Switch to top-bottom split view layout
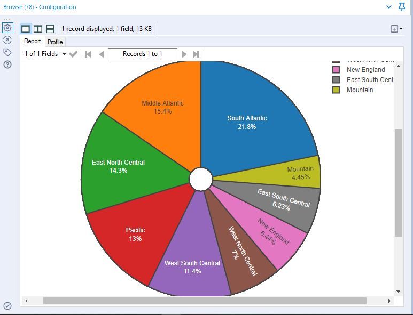 [x=50, y=29]
